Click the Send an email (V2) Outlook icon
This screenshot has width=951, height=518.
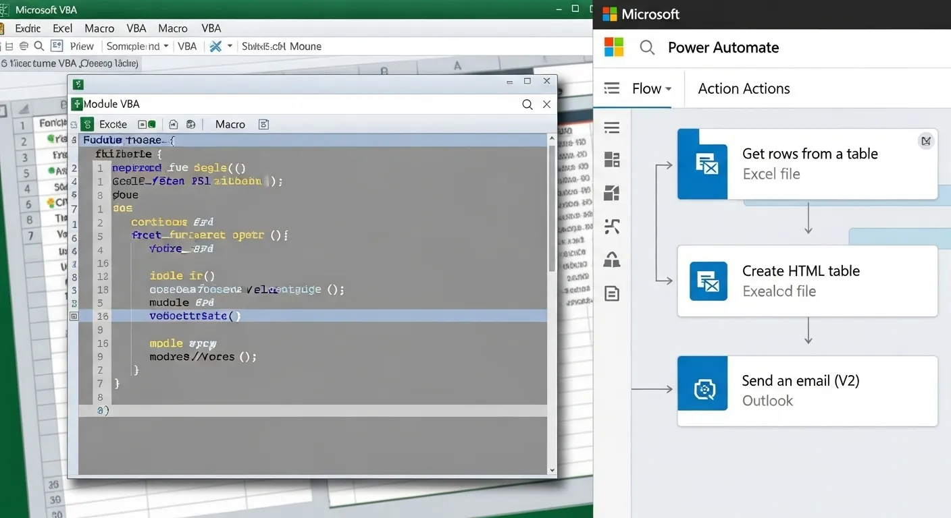(x=703, y=390)
